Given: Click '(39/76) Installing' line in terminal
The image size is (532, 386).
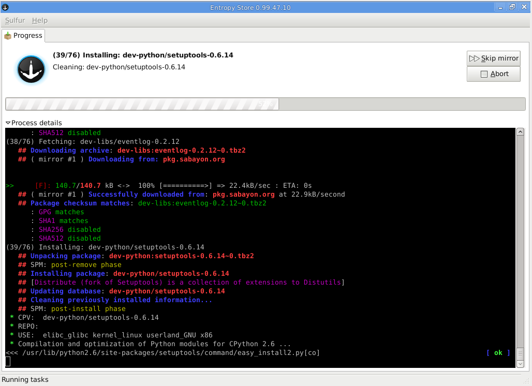Looking at the screenshot, I should pyautogui.click(x=105, y=247).
